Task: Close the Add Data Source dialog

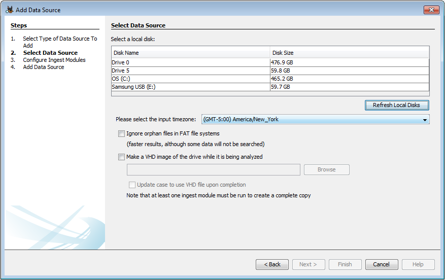Action: tap(431, 10)
